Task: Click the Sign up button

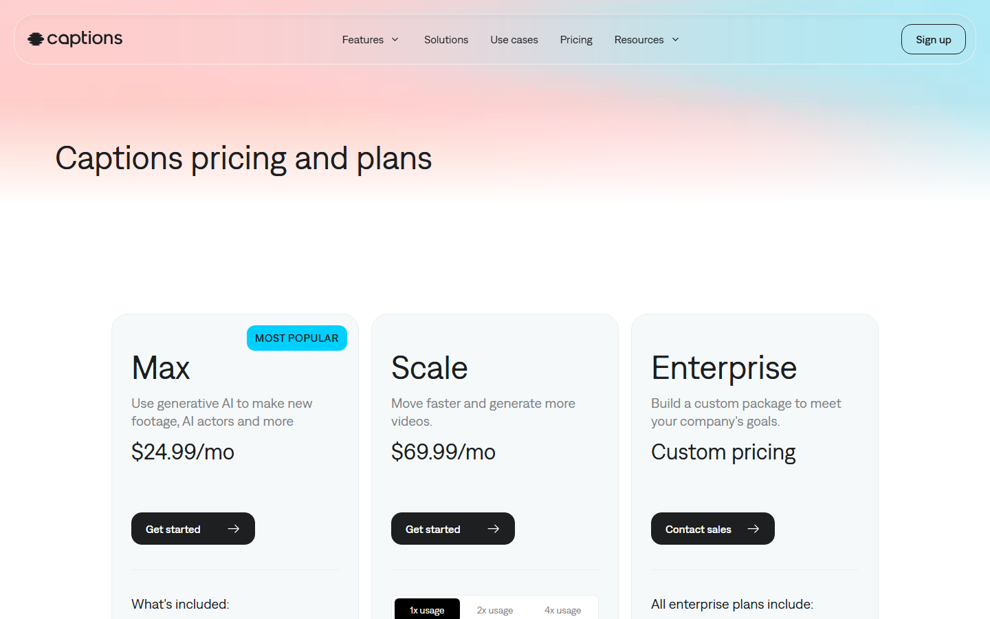Action: click(934, 39)
